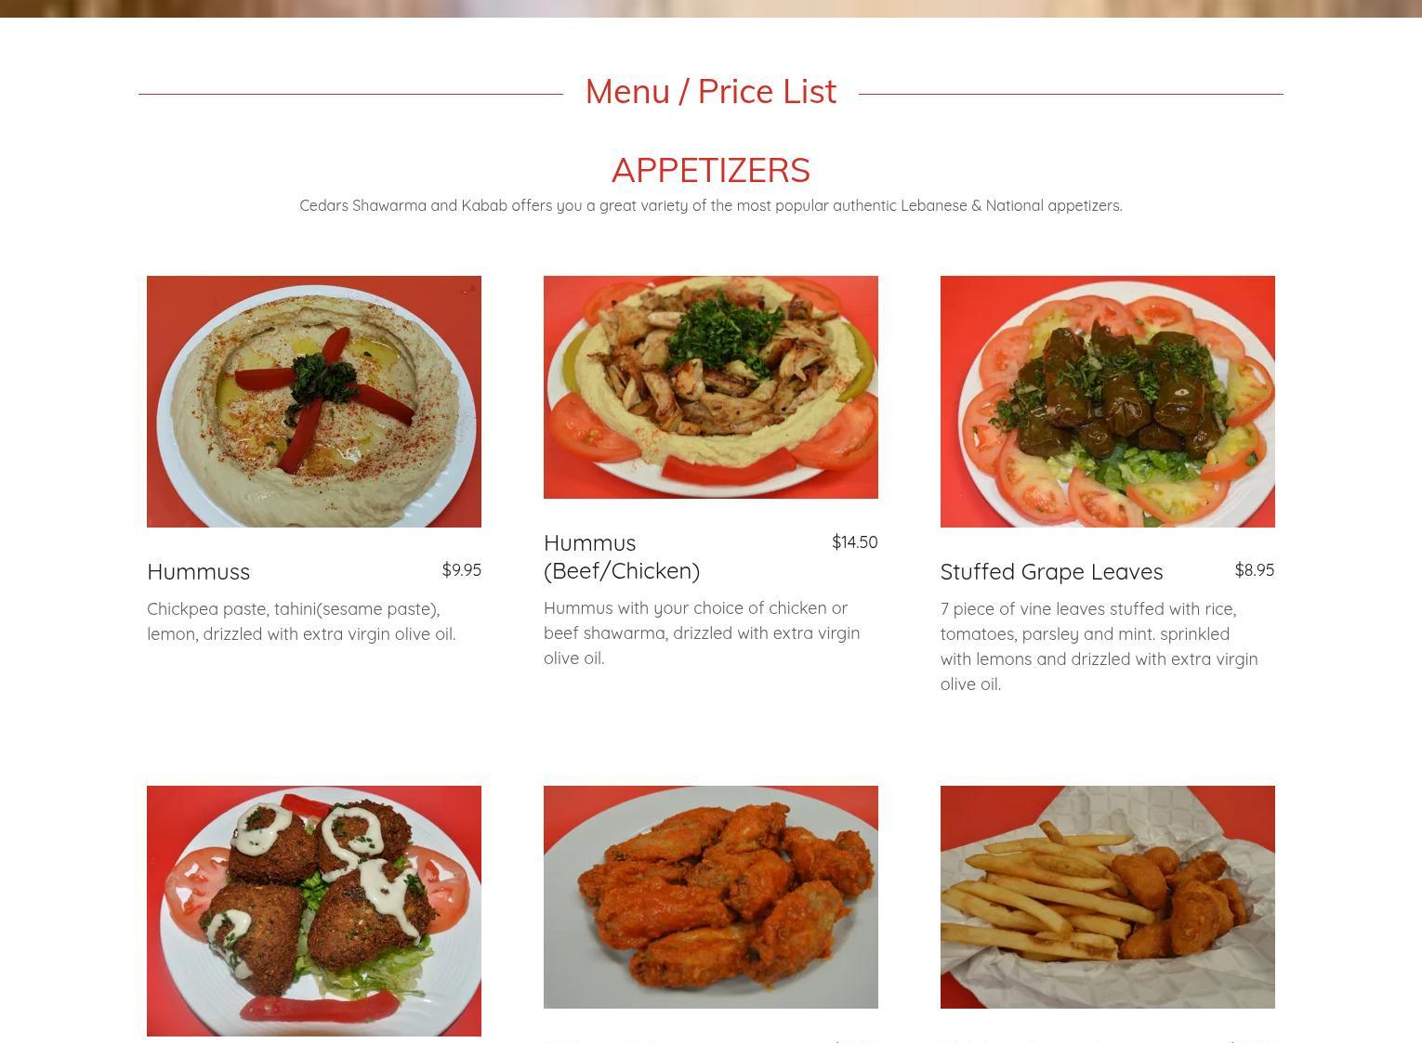This screenshot has width=1422, height=1043.
Task: Open the falafel plate photo
Action: (314, 911)
